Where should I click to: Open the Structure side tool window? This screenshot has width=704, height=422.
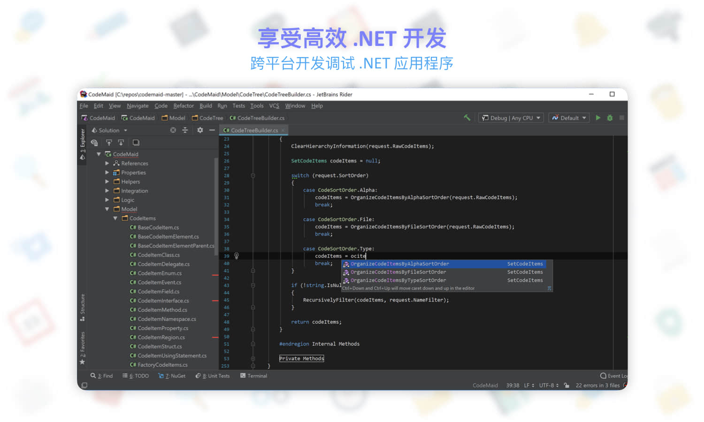click(x=83, y=308)
